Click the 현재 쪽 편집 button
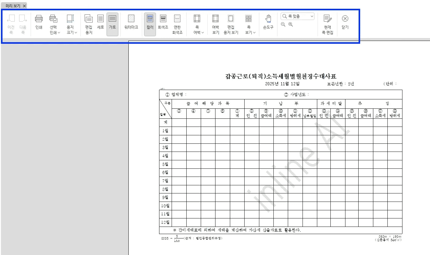 coord(327,23)
